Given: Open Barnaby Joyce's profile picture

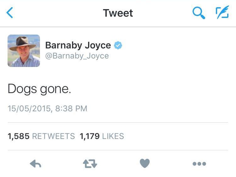Looking at the screenshot, I should coord(24,51).
